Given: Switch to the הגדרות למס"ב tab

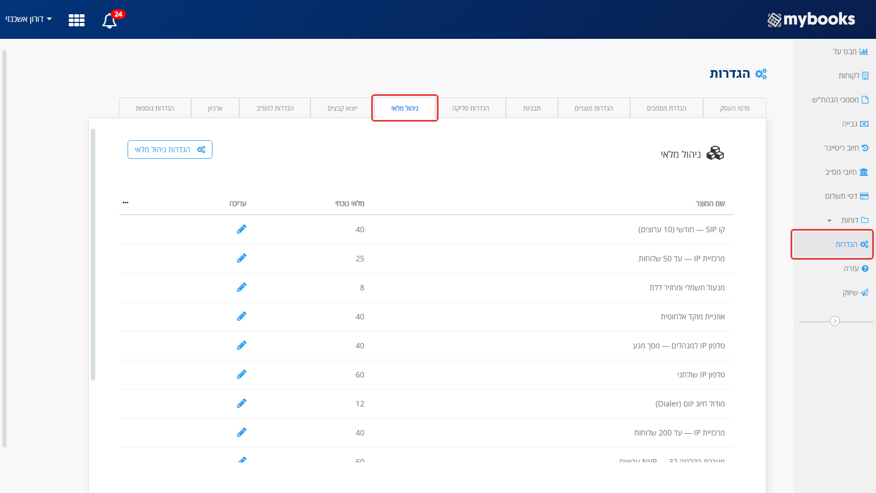Looking at the screenshot, I should [275, 108].
